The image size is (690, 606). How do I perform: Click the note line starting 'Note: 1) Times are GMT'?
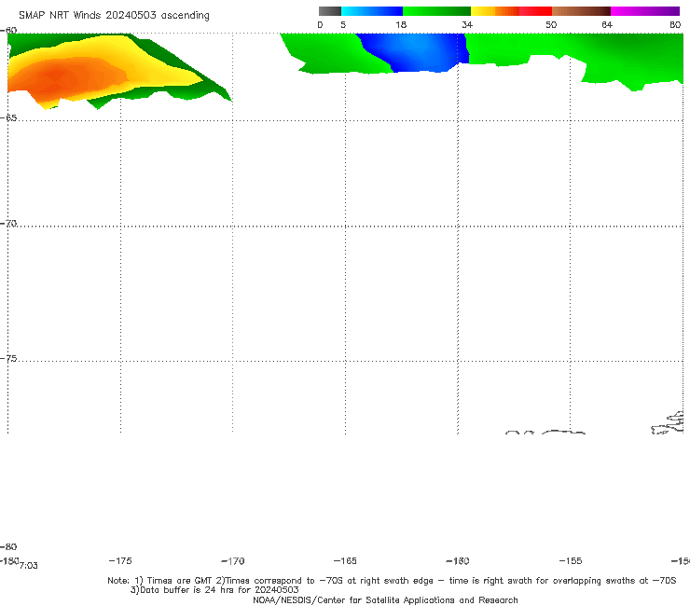[392, 581]
